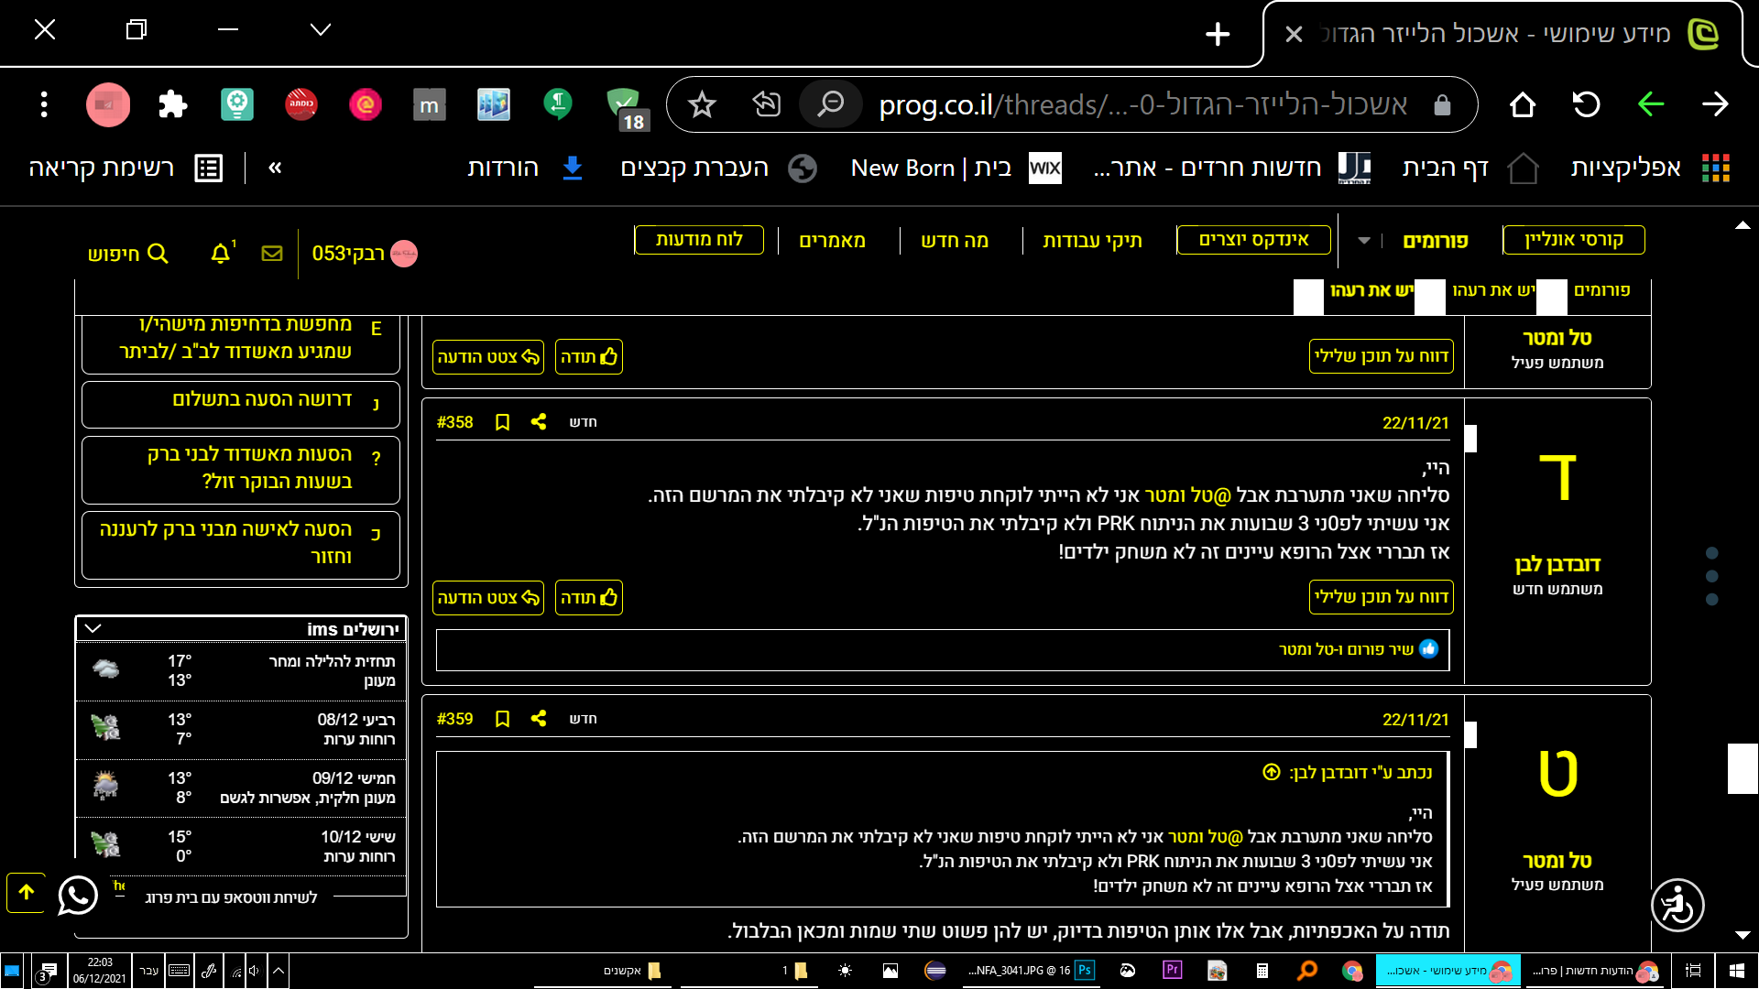Click the share icon on post #358
The width and height of the screenshot is (1759, 989).
point(539,422)
